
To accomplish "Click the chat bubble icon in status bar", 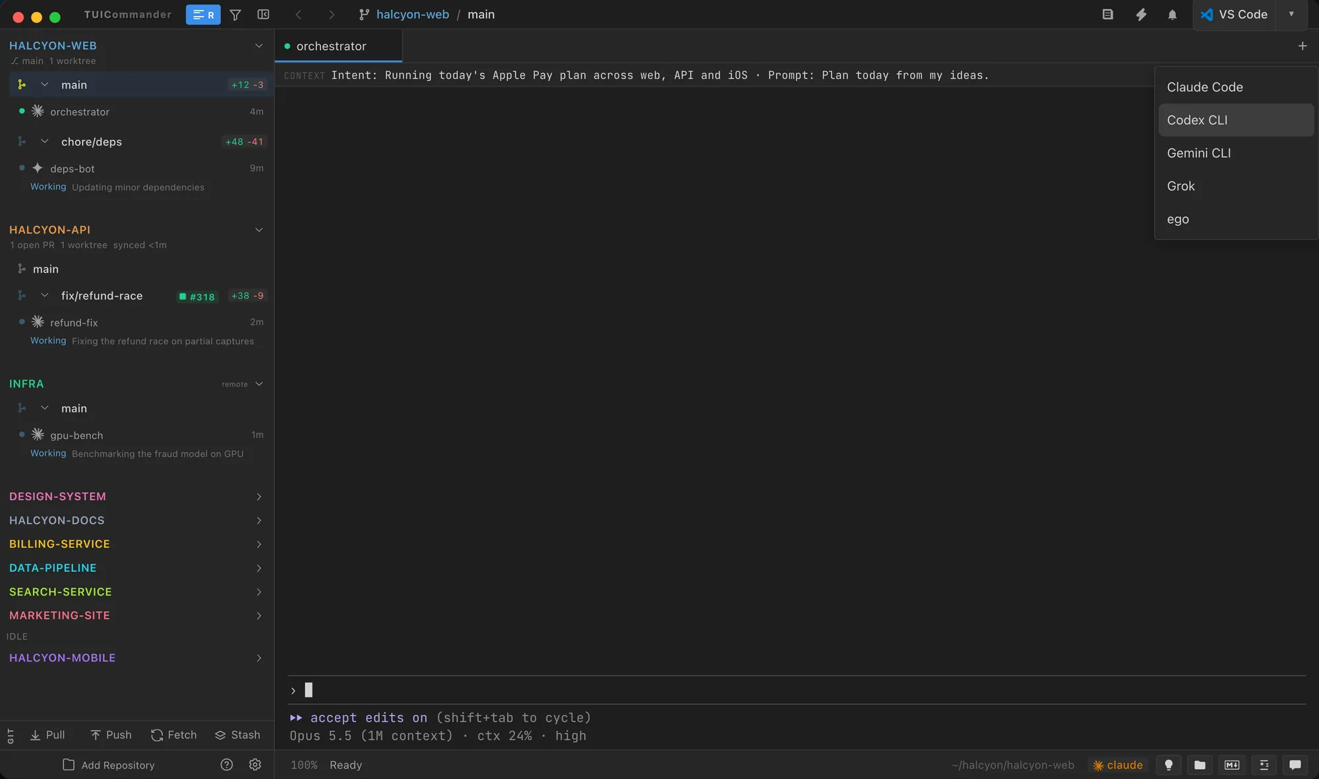I will [x=1295, y=765].
